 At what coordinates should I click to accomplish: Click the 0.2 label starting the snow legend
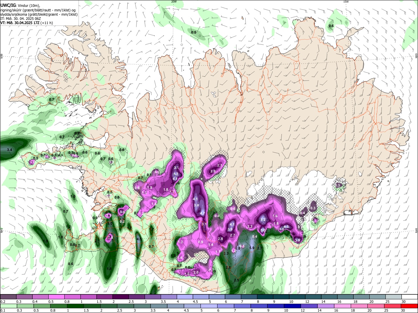[3, 302]
